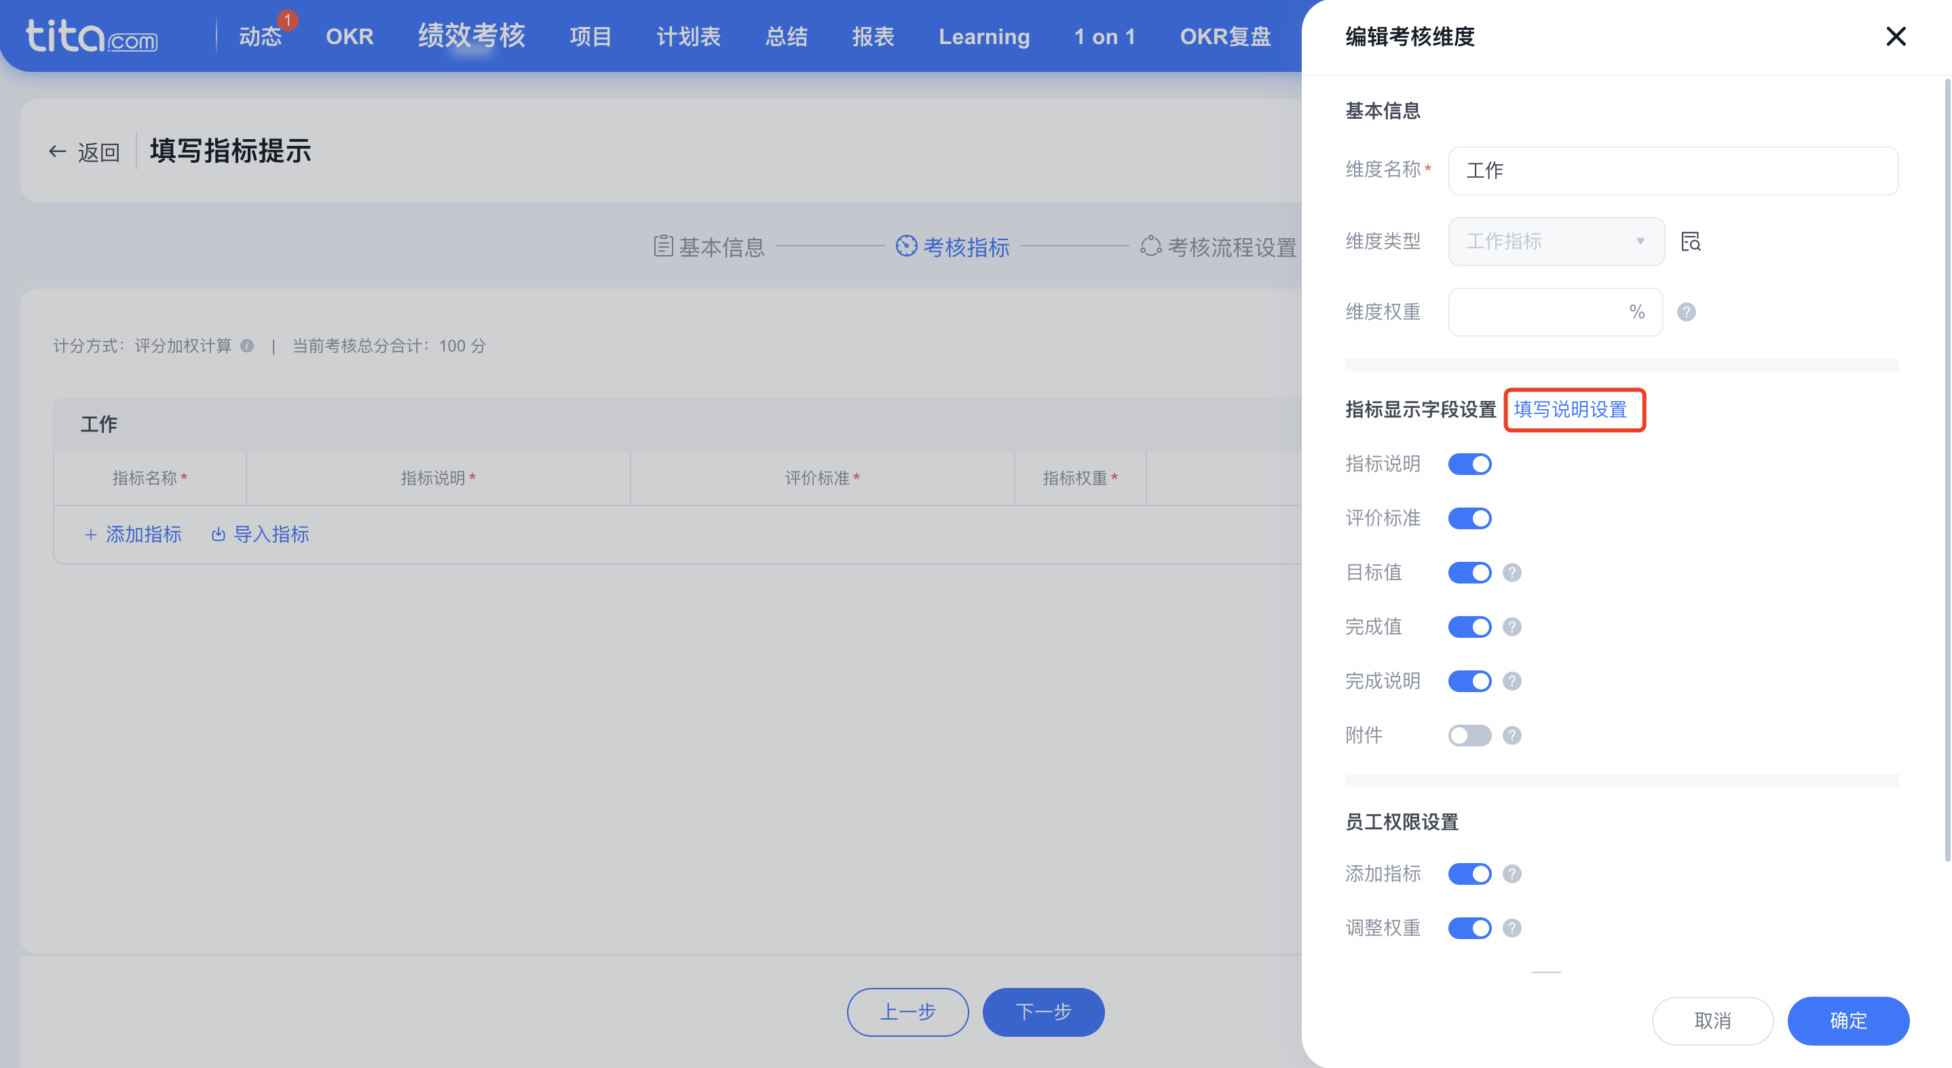Open the 动态 menu

[260, 37]
